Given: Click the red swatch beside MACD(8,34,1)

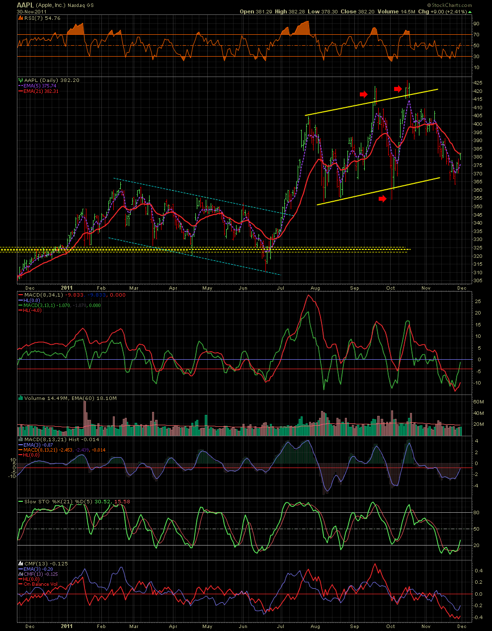Looking at the screenshot, I should click(20, 295).
